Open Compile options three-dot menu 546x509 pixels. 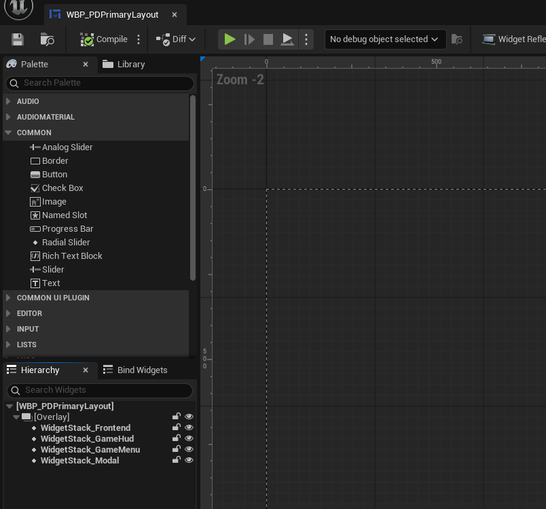[139, 39]
